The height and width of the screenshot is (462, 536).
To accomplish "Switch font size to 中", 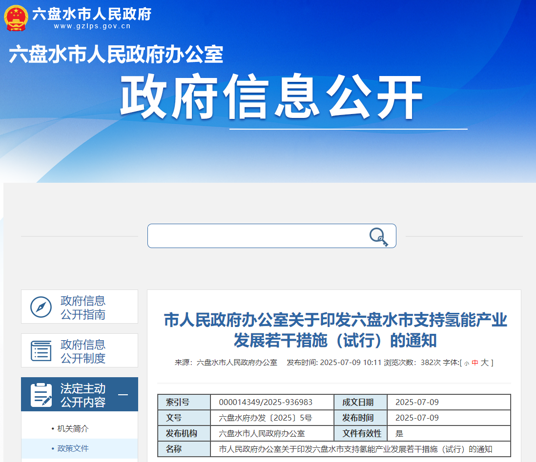I will pyautogui.click(x=476, y=363).
